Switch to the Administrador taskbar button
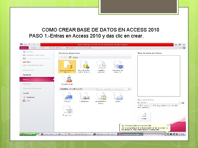The image size is (198, 148). tap(105, 134)
